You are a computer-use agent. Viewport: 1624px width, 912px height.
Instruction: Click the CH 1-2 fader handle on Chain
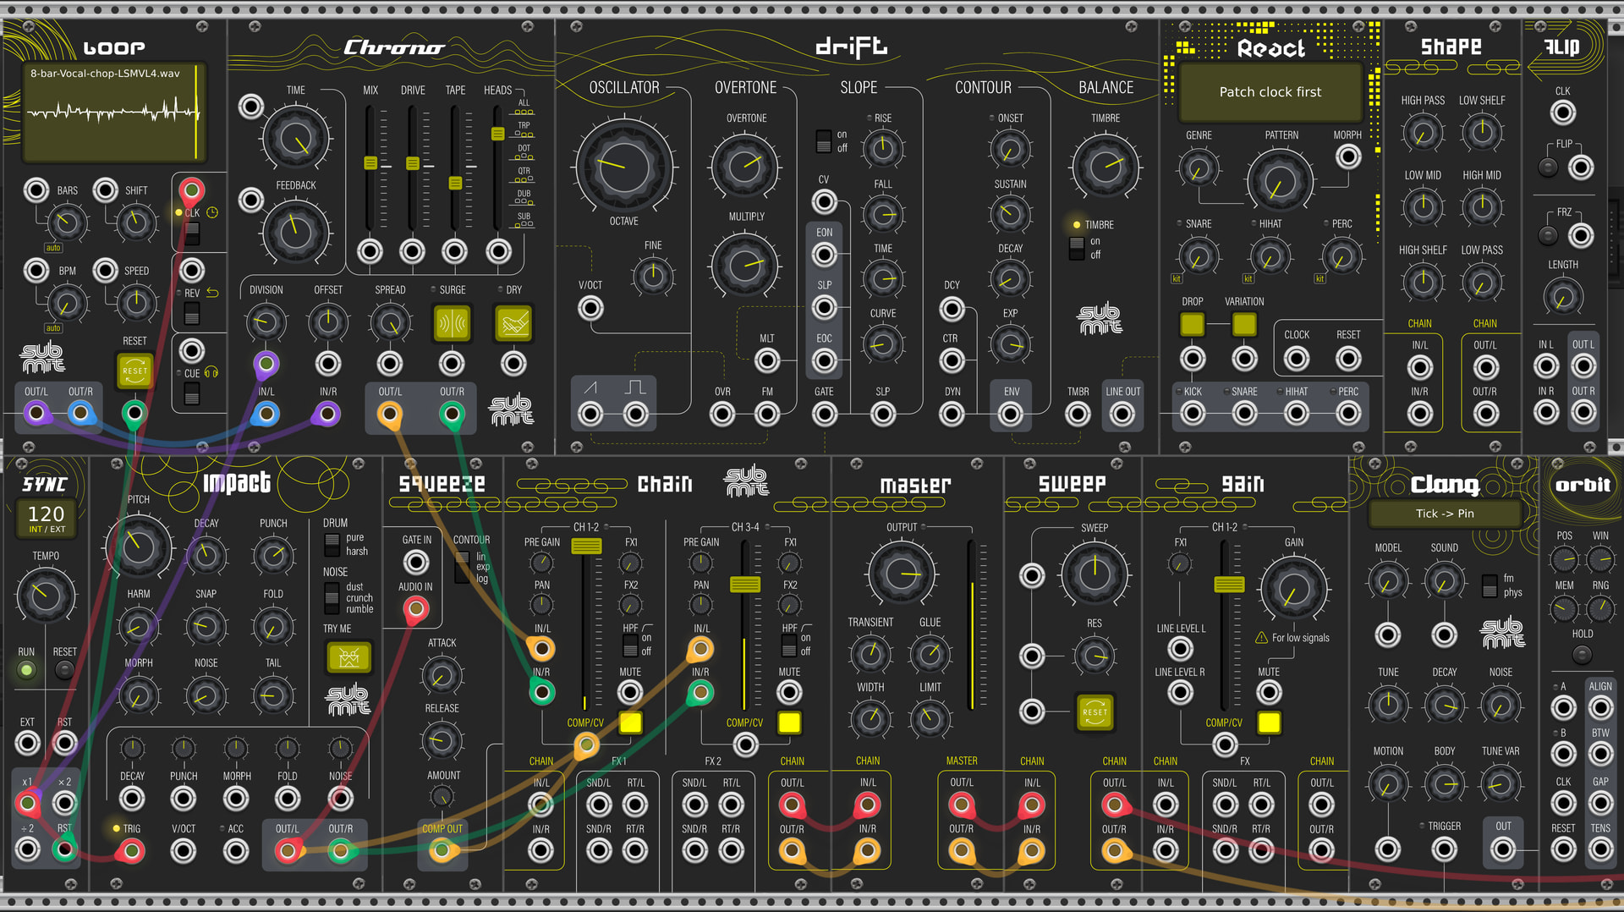tap(586, 546)
